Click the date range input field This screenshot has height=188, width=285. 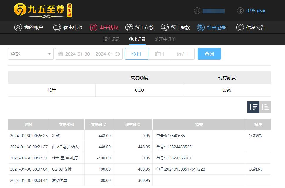(x=89, y=54)
